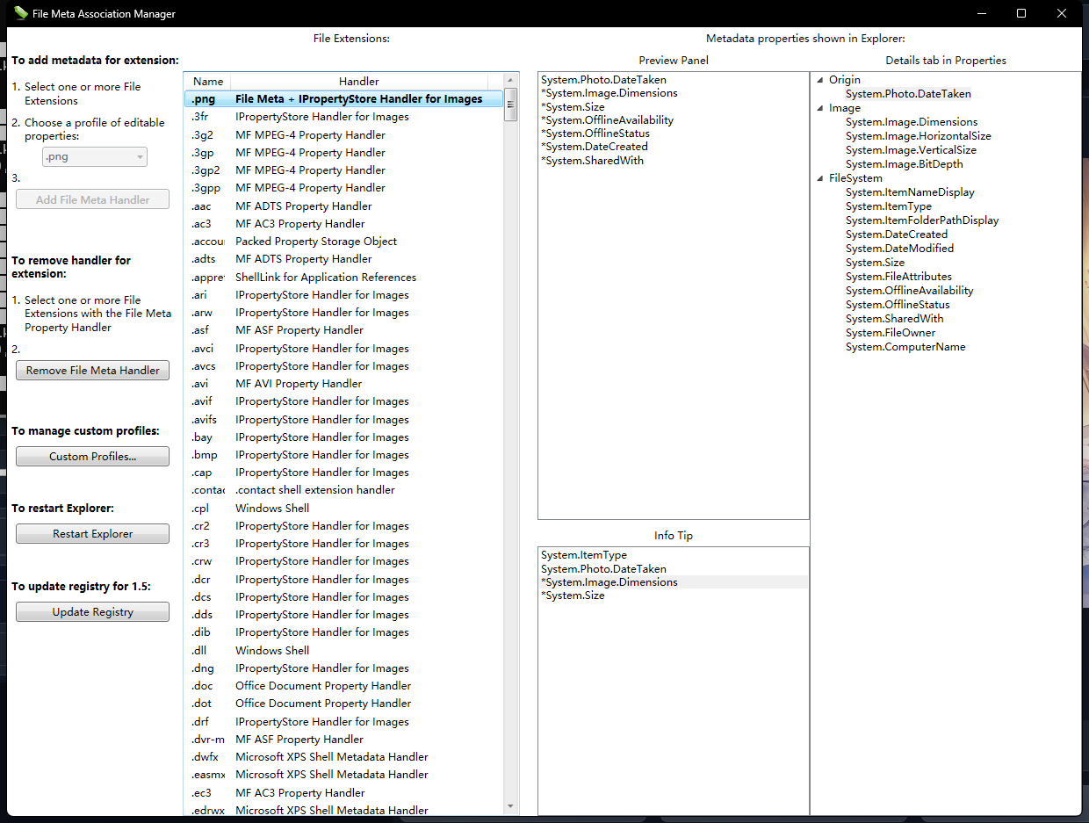The height and width of the screenshot is (823, 1089).
Task: Sort by the Handler column header
Action: click(x=358, y=82)
